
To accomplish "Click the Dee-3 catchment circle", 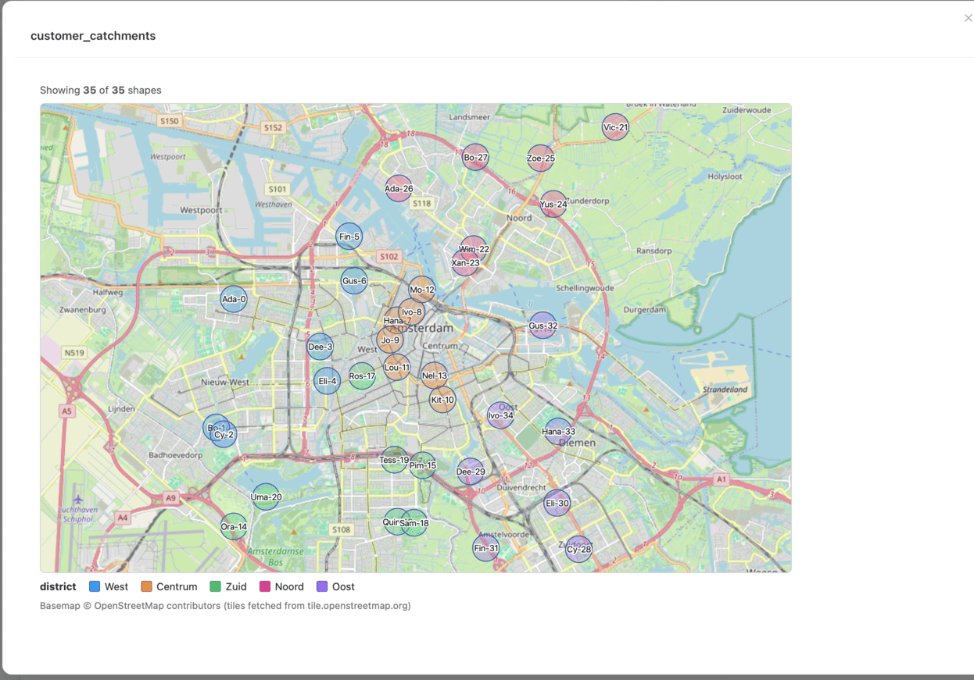I will 320,347.
